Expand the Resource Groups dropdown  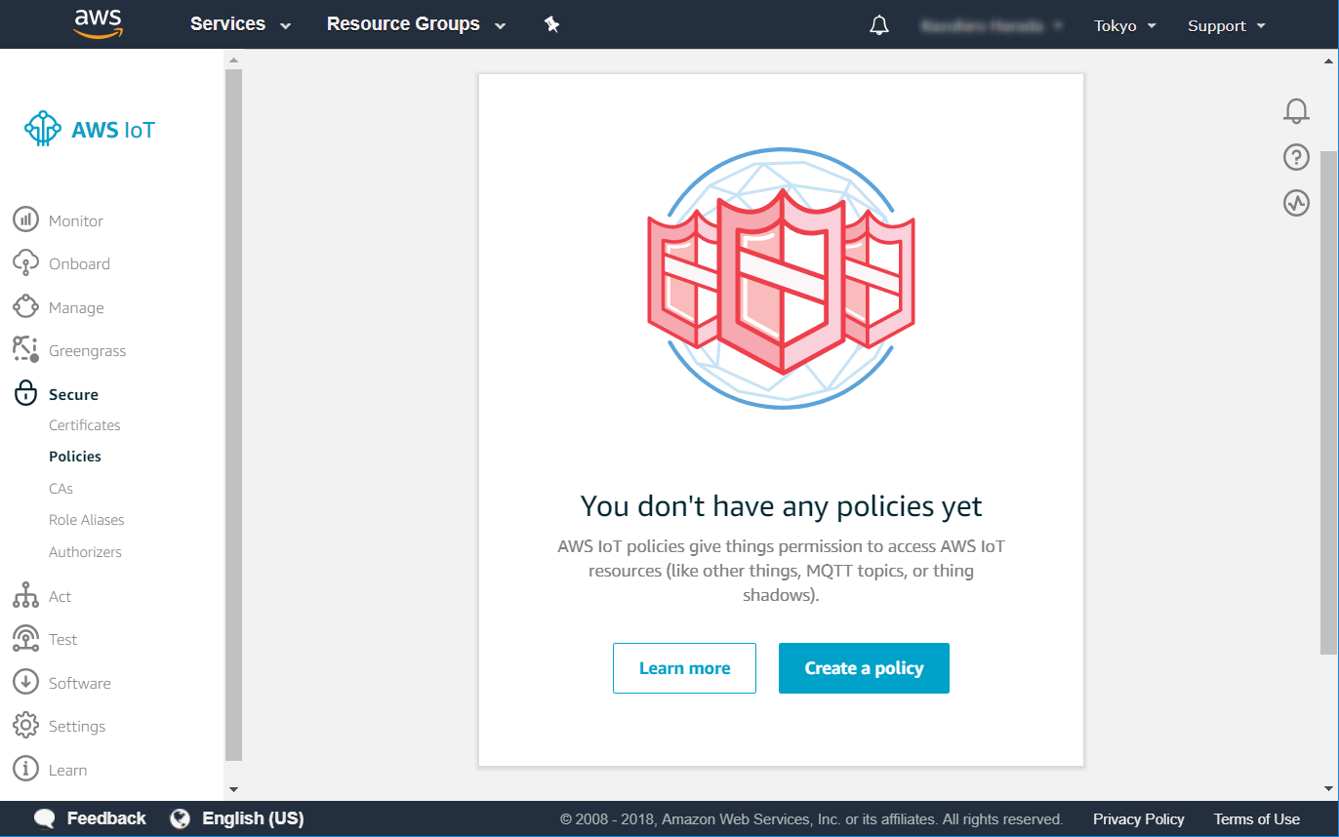pos(416,24)
